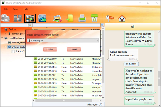Viewport: 161px width, 107px height.
Task: Click the export to file icon
Action: click(70, 18)
